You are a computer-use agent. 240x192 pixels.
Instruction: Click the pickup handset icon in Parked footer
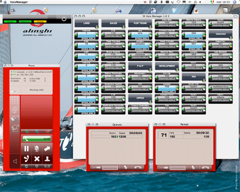(193, 167)
